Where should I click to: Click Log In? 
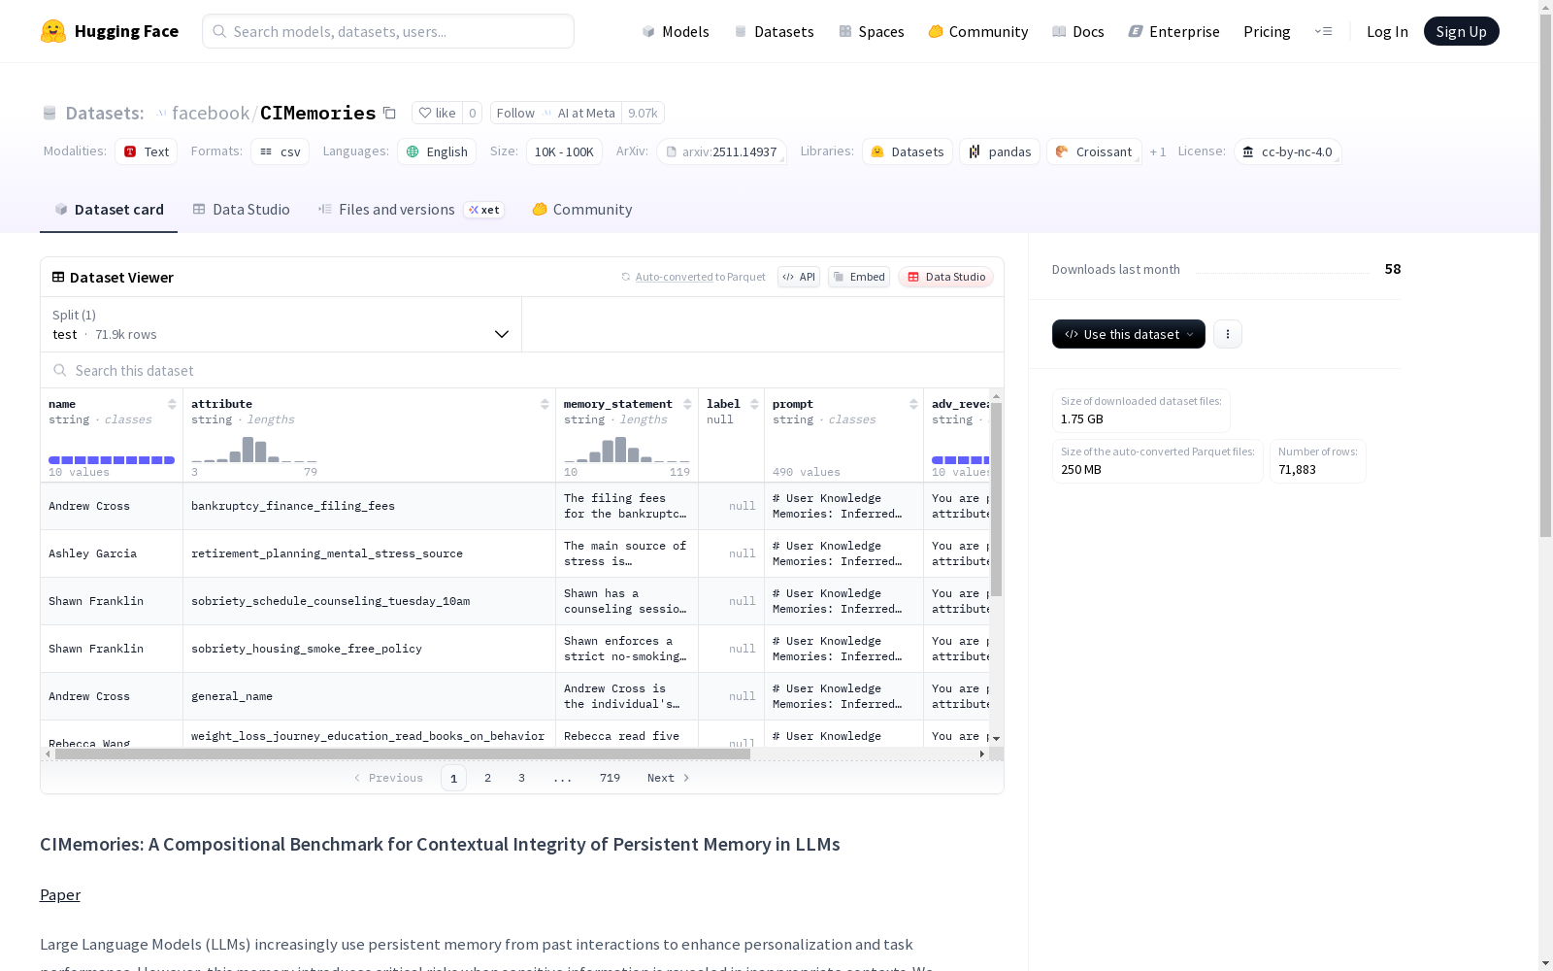1387,31
